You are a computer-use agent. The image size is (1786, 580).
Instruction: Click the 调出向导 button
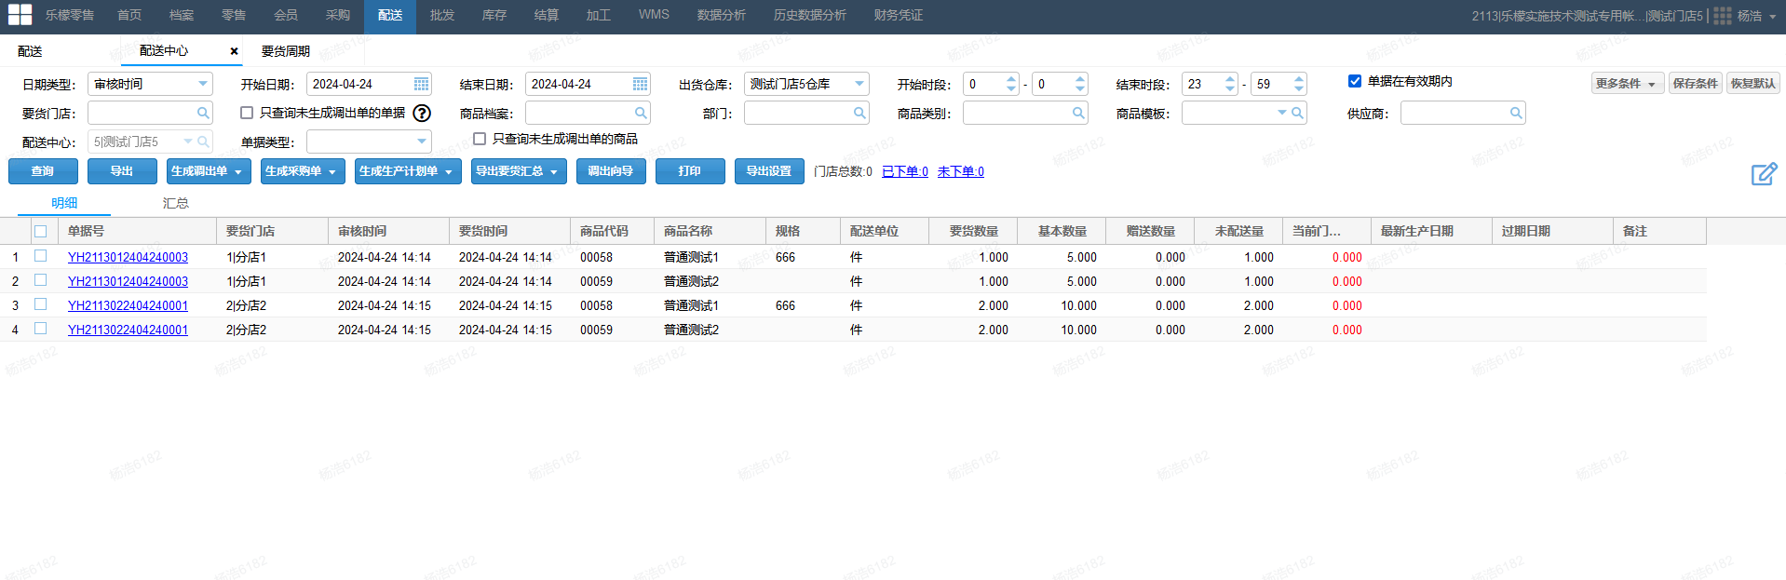pyautogui.click(x=611, y=171)
